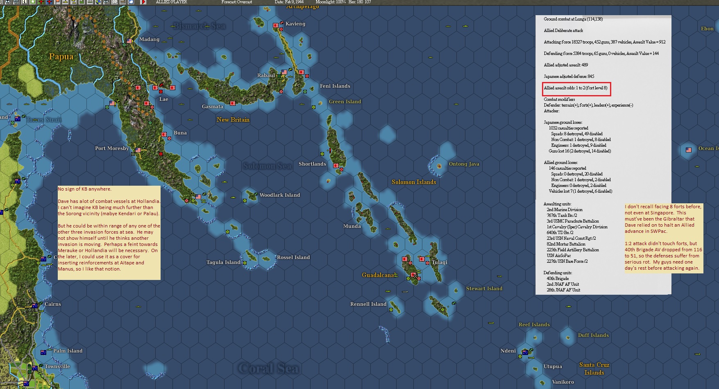The image size is (719, 389).
Task: Toggle the green arrow unit movement icon
Action: pyautogui.click(x=81, y=3)
